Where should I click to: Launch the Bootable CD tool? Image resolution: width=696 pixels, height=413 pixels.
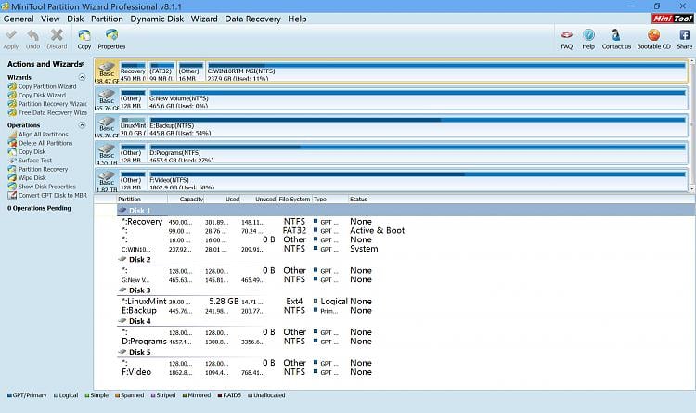pos(653,39)
